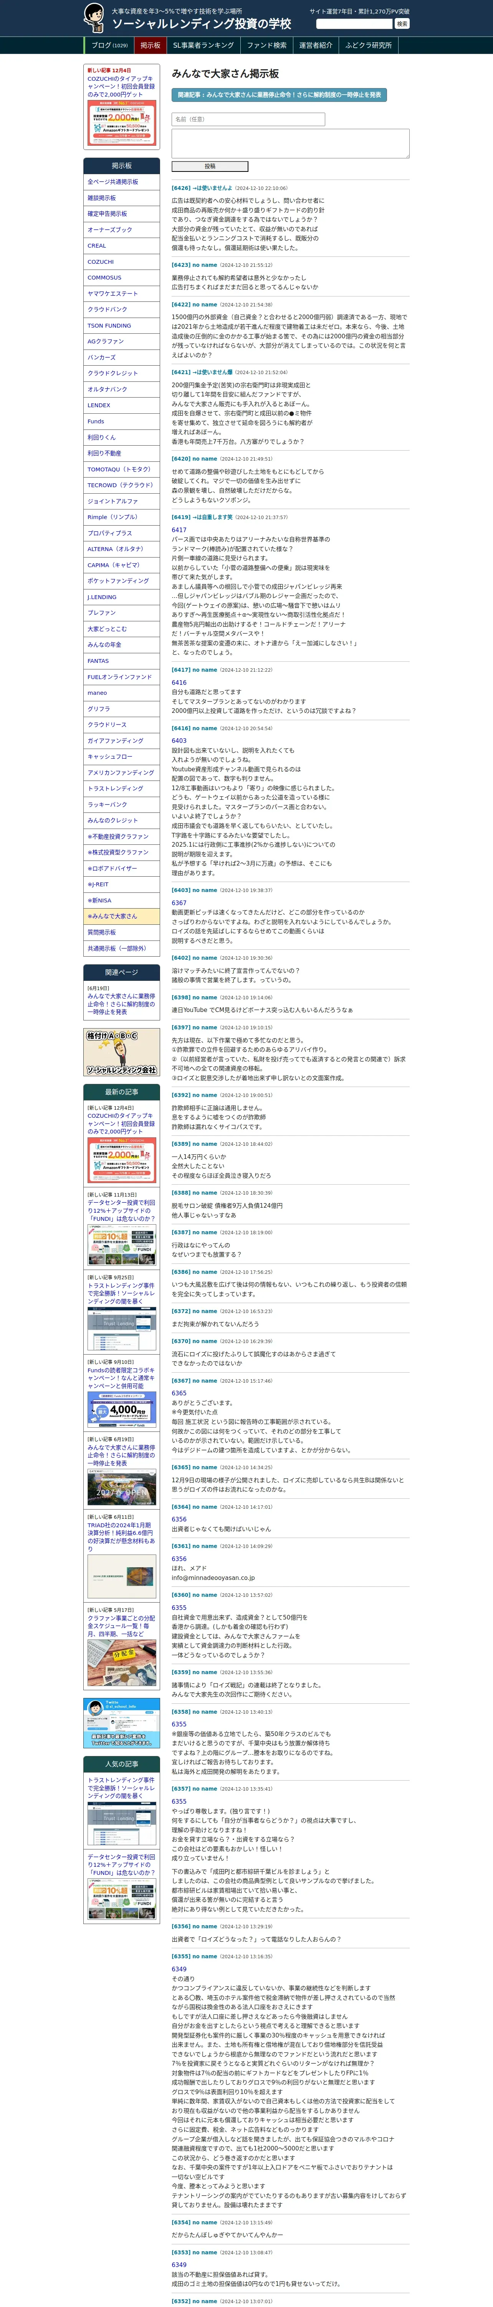Open 質問掲示板 link
Screen dimensions: 493x2307
[122, 932]
